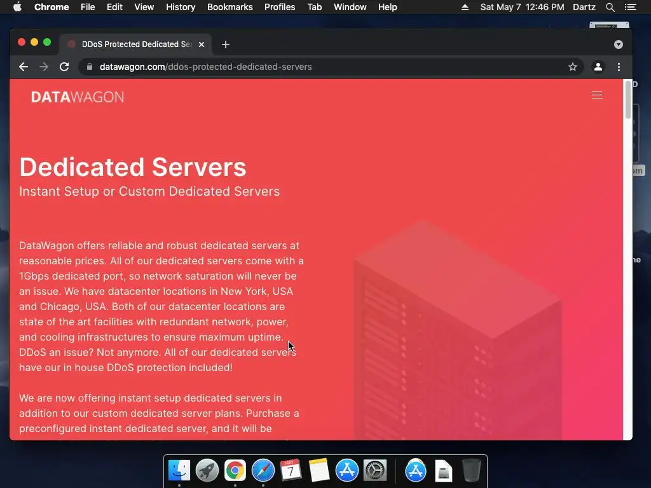651x488 pixels.
Task: Click the address bar URL field
Action: [x=331, y=67]
